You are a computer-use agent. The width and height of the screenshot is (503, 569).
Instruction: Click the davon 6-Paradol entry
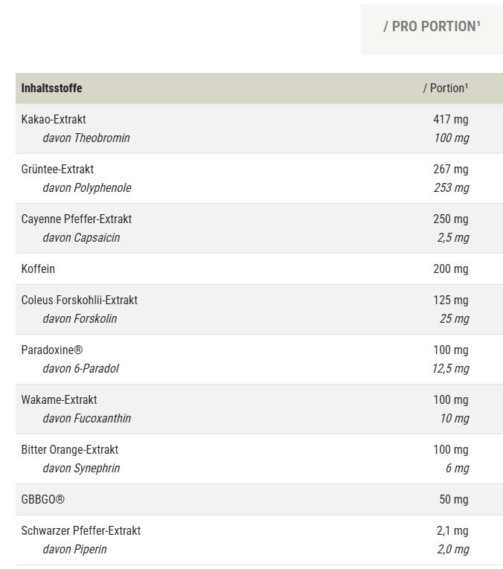click(x=80, y=368)
